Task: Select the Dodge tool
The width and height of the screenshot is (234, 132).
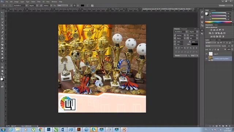Action: coord(2,55)
